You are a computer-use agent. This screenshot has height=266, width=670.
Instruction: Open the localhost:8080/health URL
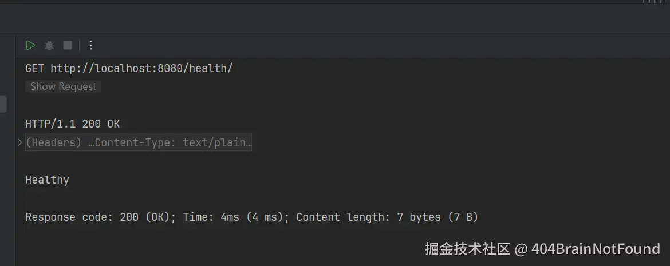tap(141, 69)
